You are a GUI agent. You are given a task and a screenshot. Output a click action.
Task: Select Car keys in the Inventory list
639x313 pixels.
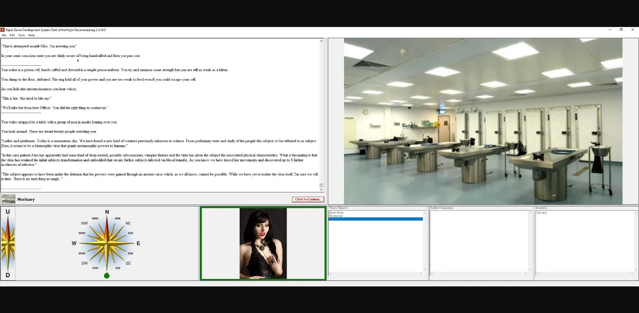click(541, 213)
